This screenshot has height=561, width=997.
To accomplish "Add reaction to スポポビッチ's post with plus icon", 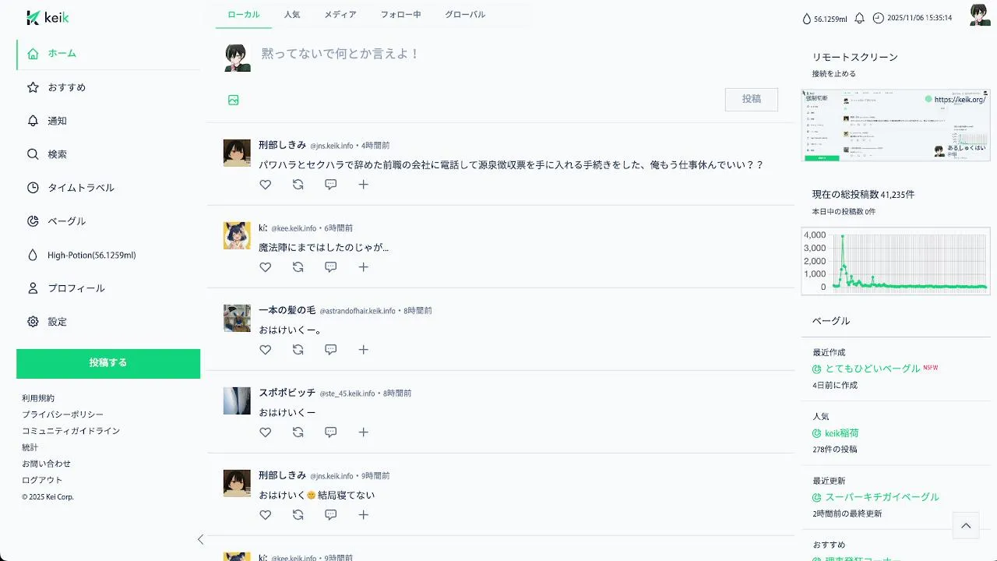I will click(363, 432).
